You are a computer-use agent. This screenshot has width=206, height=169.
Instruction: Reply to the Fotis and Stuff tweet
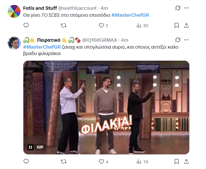click(26, 25)
